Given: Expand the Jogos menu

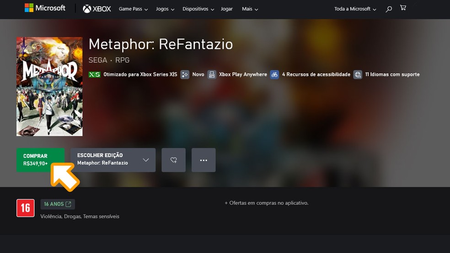Looking at the screenshot, I should click(x=165, y=9).
